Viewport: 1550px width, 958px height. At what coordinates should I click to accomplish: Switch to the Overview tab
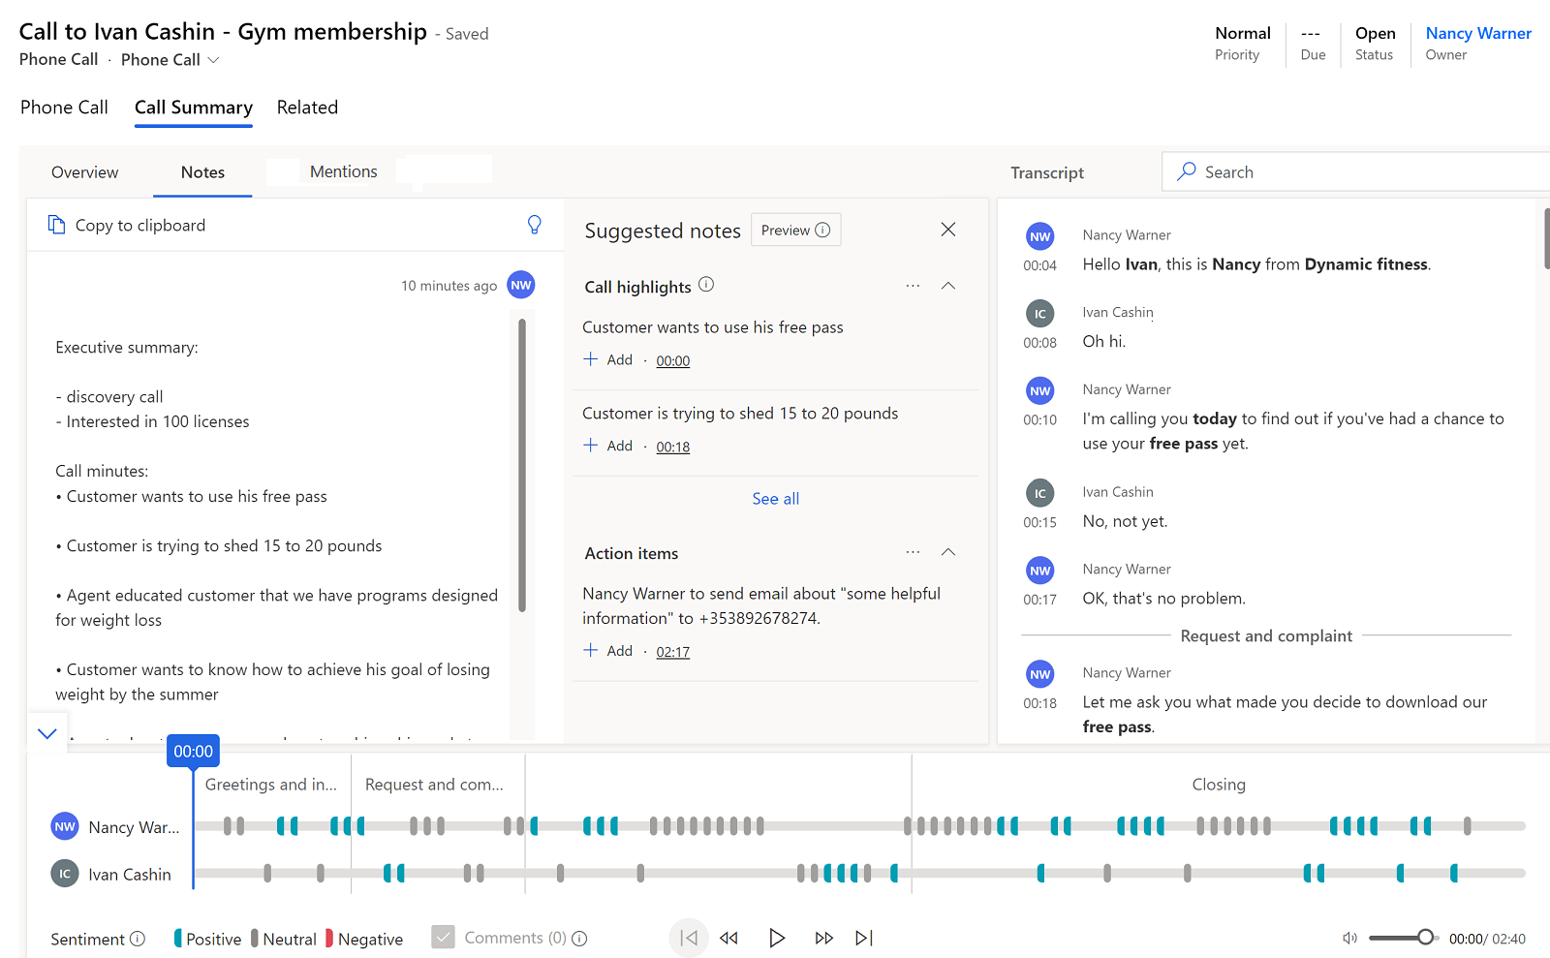coord(85,171)
